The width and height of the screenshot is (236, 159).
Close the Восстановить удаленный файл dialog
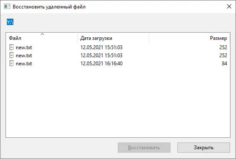[229, 6]
